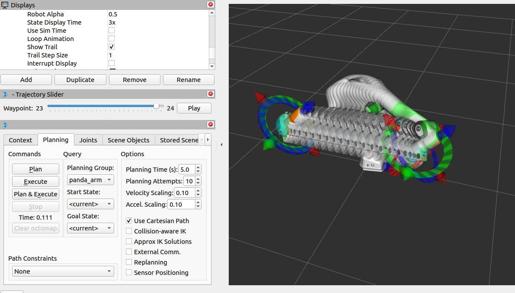Uncheck Use Cartesian Path
Image resolution: width=515 pixels, height=293 pixels.
click(129, 221)
